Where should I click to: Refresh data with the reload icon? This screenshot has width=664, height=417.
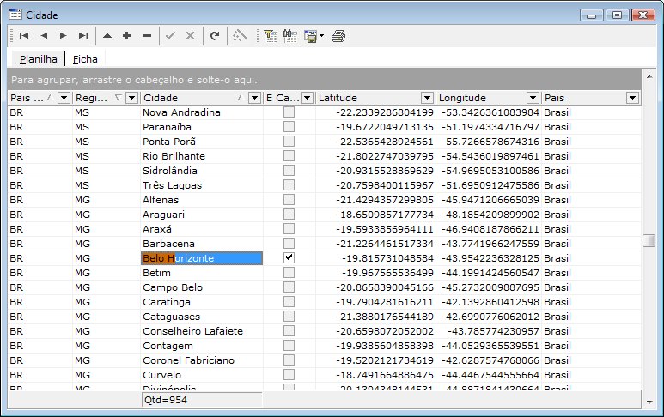coord(215,36)
